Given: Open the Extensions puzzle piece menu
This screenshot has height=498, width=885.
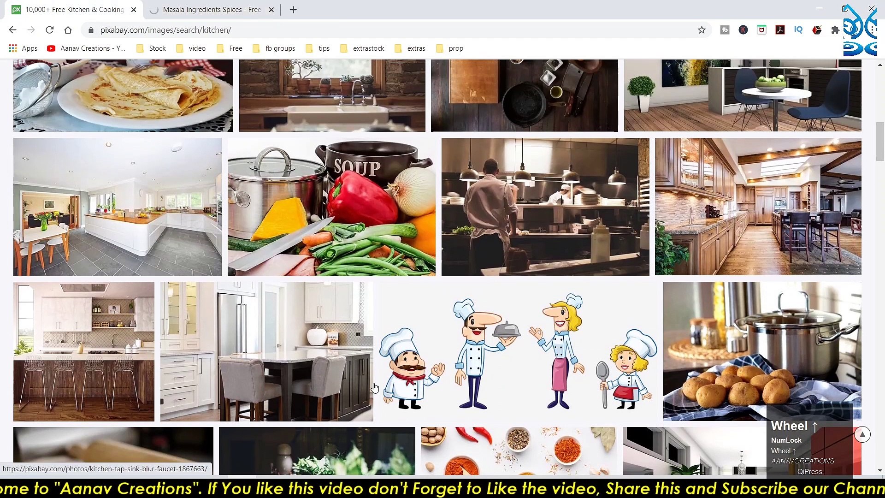Looking at the screenshot, I should click(835, 30).
